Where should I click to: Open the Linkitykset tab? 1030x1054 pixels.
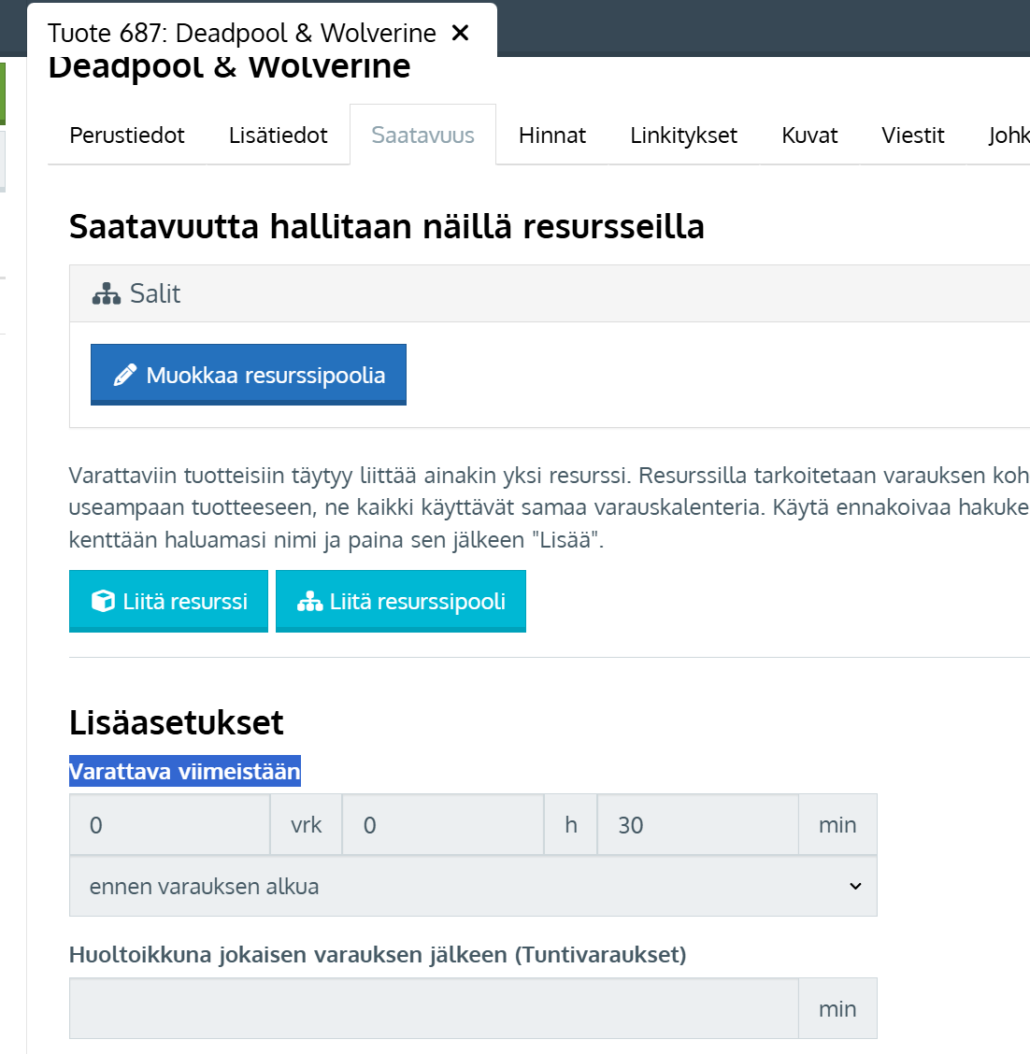pos(683,135)
